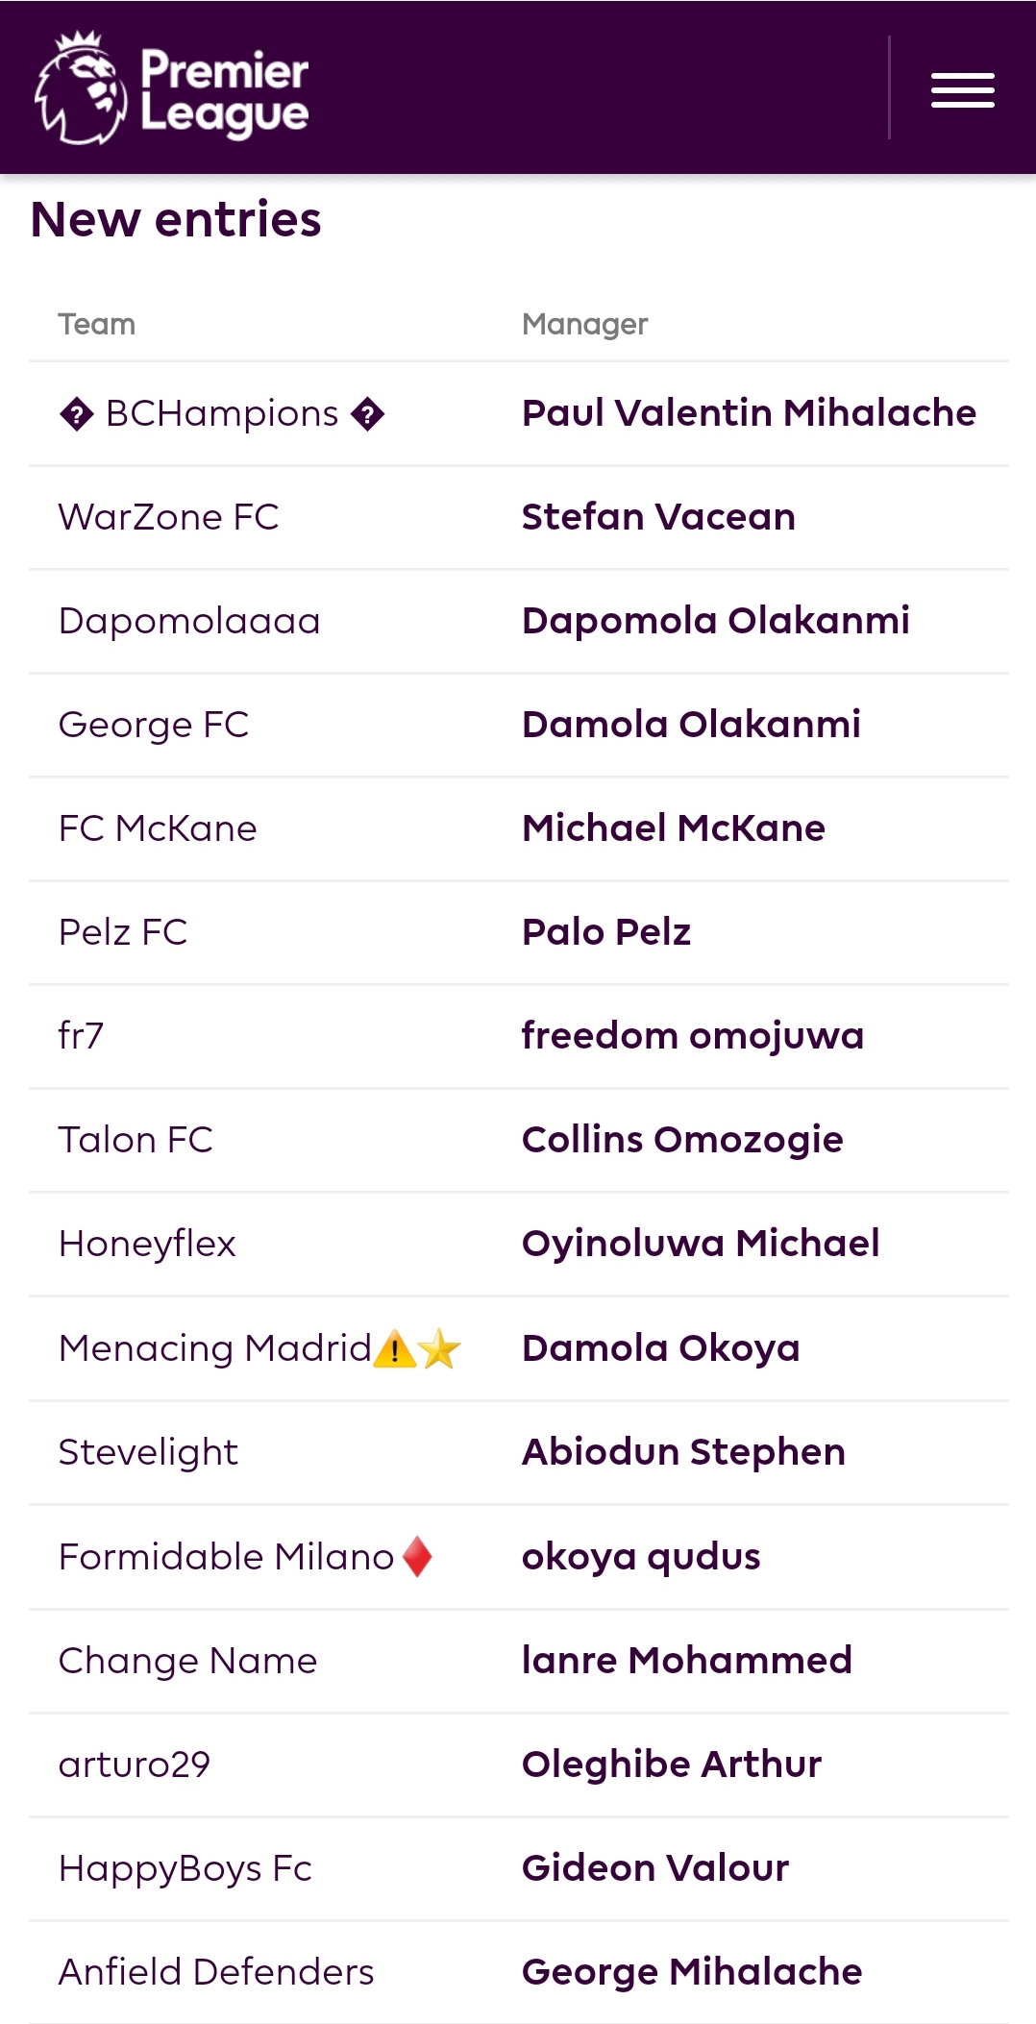Select the Pelz FC team name

pyautogui.click(x=123, y=932)
